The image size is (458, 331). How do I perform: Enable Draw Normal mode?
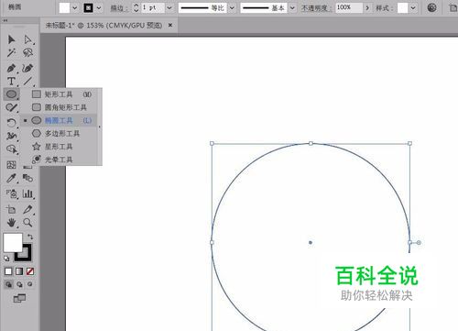click(x=9, y=284)
